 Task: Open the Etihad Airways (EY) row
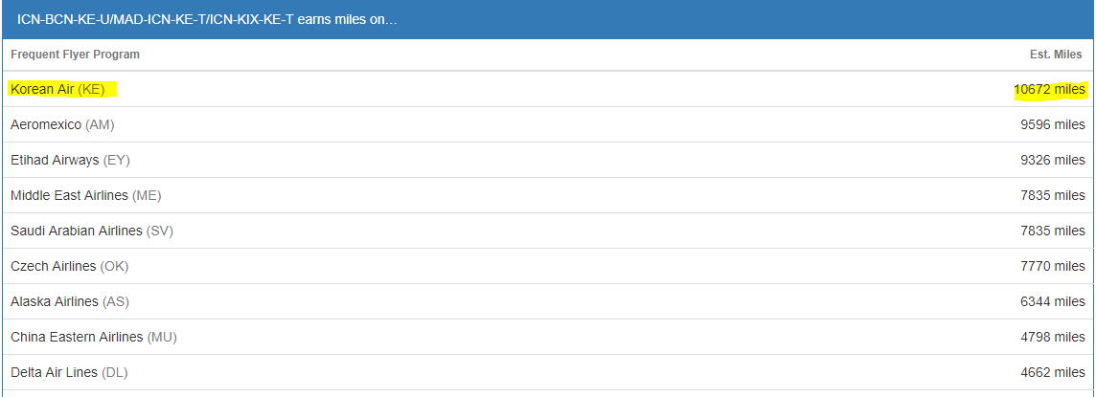coord(548,161)
